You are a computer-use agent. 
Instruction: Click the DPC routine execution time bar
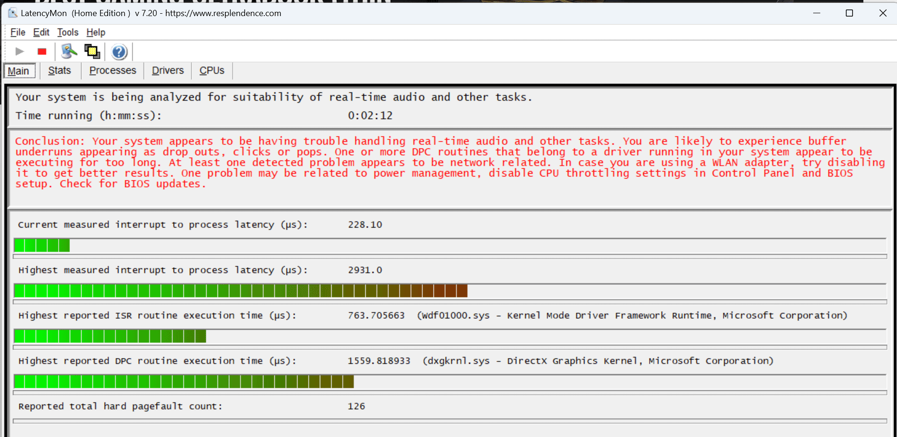click(x=450, y=382)
